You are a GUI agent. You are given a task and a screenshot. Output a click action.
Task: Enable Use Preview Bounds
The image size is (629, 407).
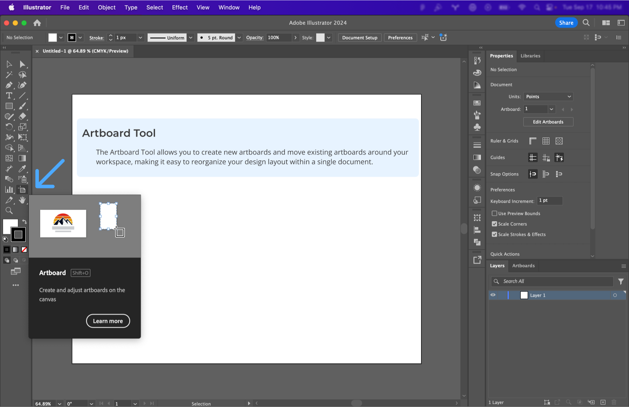(494, 213)
